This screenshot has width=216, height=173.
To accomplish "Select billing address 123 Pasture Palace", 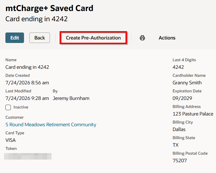I will point(193,114).
